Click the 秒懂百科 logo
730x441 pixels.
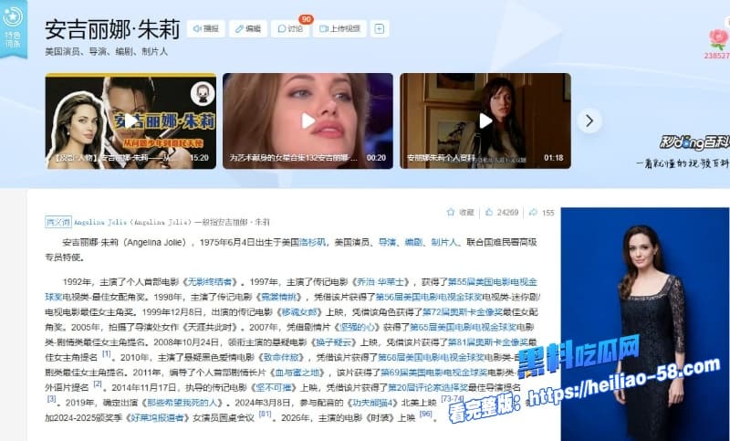click(694, 143)
